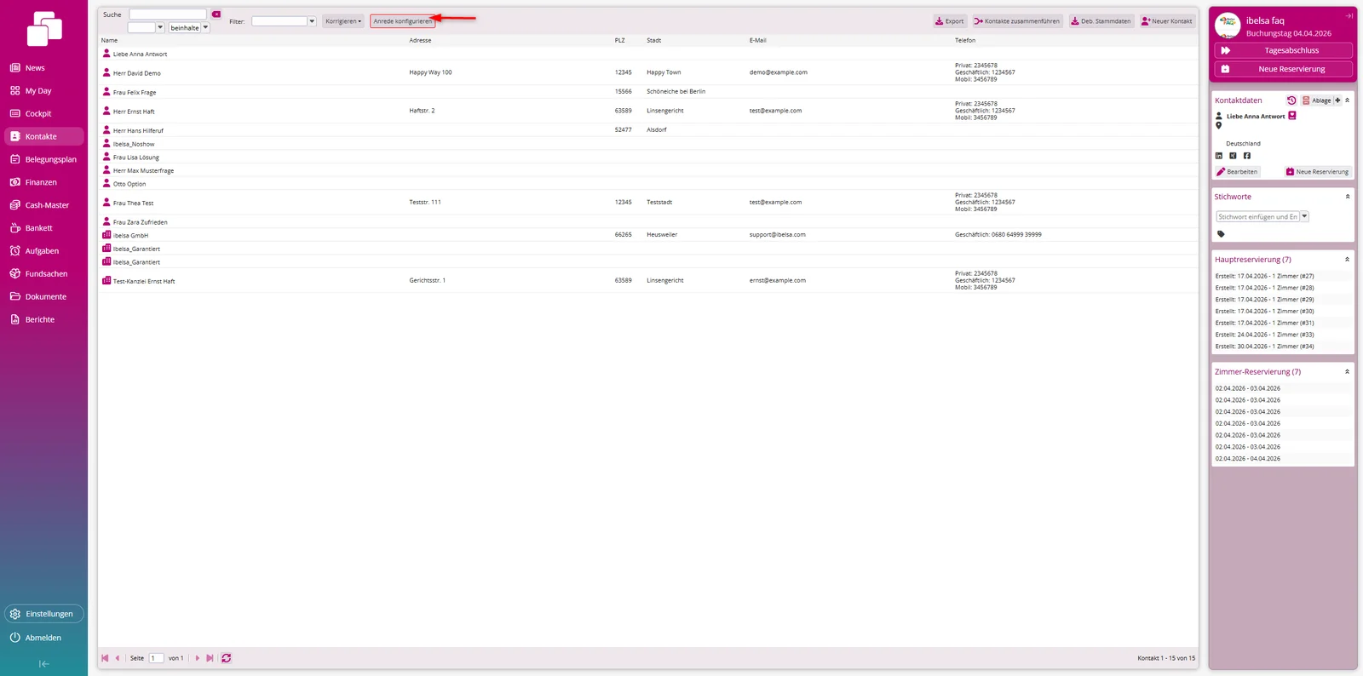Viewport: 1363px width, 676px height.
Task: Collapse the right panel with the arrow icon
Action: [1349, 15]
